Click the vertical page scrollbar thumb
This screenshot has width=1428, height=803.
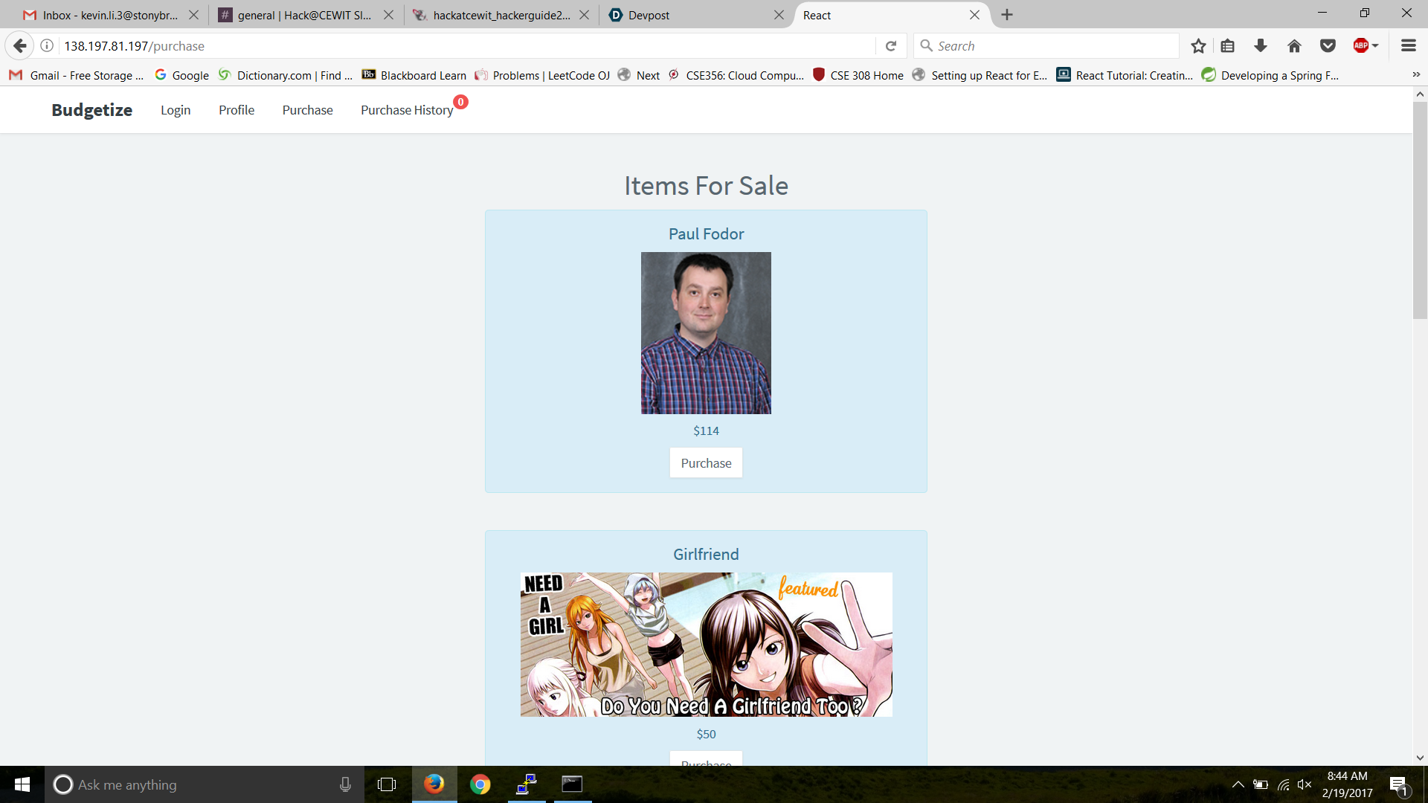1420,210
